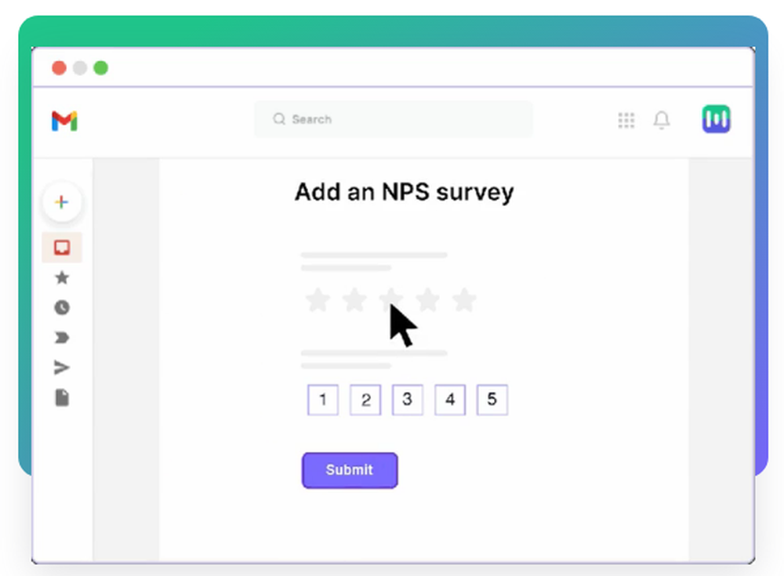Screen dimensions: 784x576
Task: Click the magnifier icon in search bar
Action: pyautogui.click(x=279, y=119)
